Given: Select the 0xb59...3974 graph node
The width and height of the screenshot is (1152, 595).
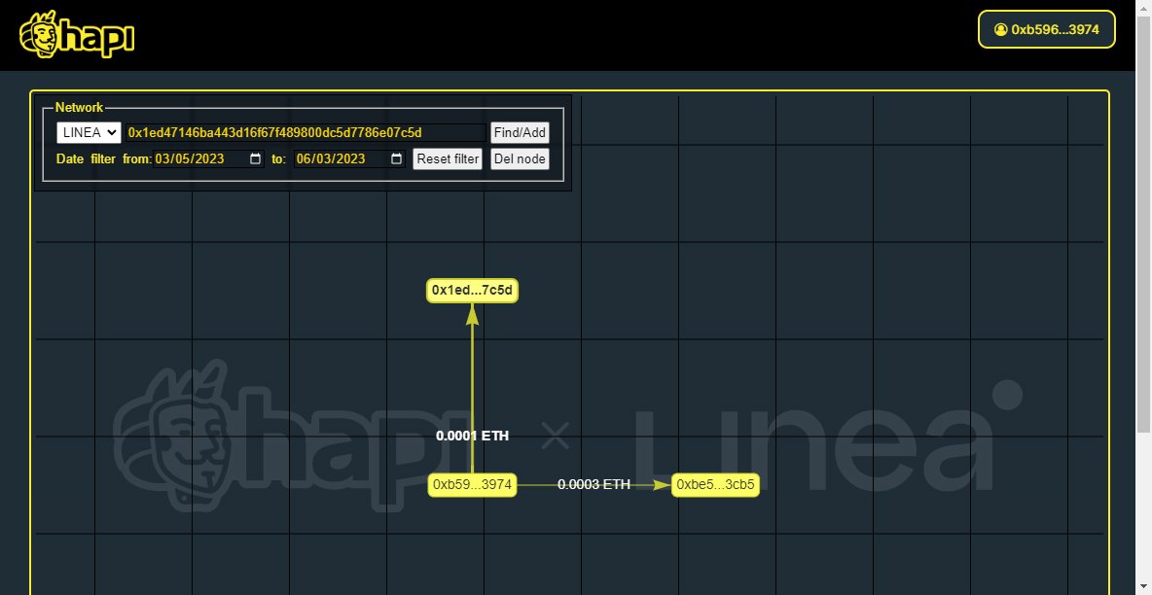Looking at the screenshot, I should pos(473,485).
